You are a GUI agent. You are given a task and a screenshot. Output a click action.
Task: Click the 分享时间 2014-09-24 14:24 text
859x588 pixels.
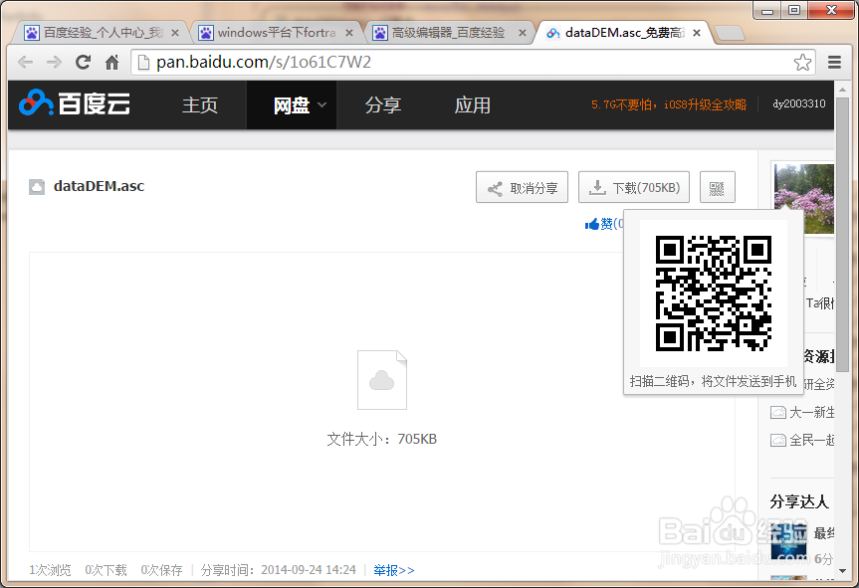point(279,570)
